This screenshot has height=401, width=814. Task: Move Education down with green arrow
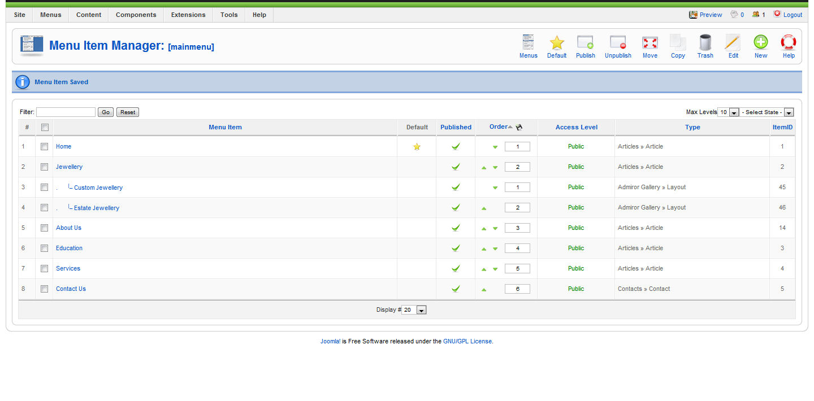point(495,249)
